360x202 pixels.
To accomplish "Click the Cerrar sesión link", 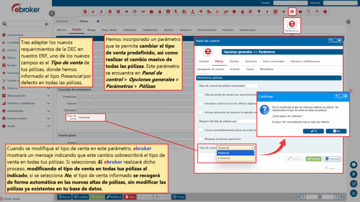I will [10, 199].
